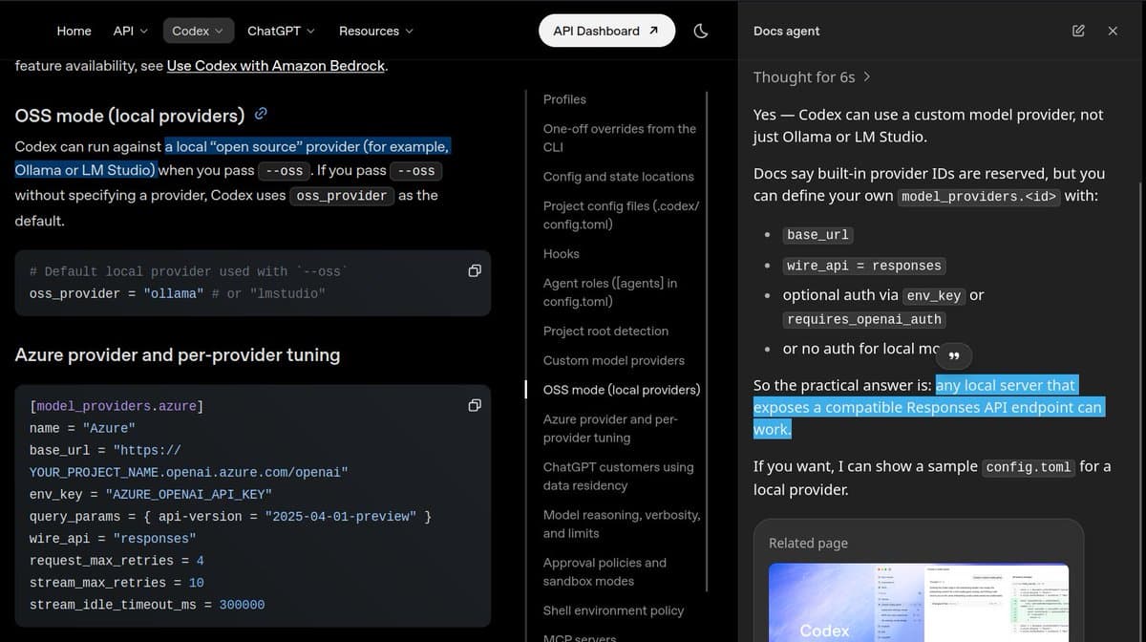1146x642 pixels.
Task: Follow the 'Use Codex with Amazon Bedrock' link
Action: click(276, 66)
